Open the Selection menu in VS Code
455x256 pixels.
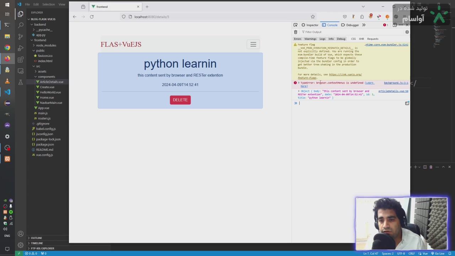tap(48, 4)
